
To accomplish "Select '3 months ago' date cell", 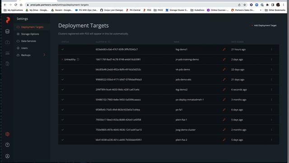I will coord(239,100).
